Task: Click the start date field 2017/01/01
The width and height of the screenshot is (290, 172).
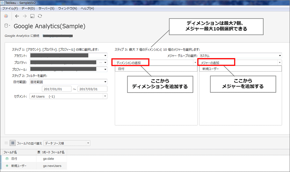Action: click(57, 89)
